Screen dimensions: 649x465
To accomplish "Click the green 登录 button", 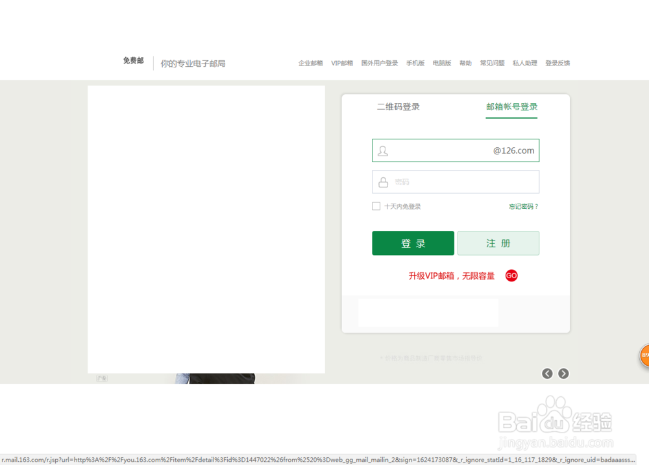I will 413,243.
